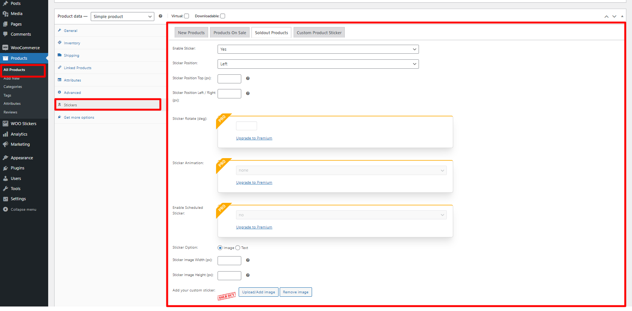Image resolution: width=632 pixels, height=311 pixels.
Task: Click Upgrade to Premium under Scheduled Sticker
Action: pos(254,227)
